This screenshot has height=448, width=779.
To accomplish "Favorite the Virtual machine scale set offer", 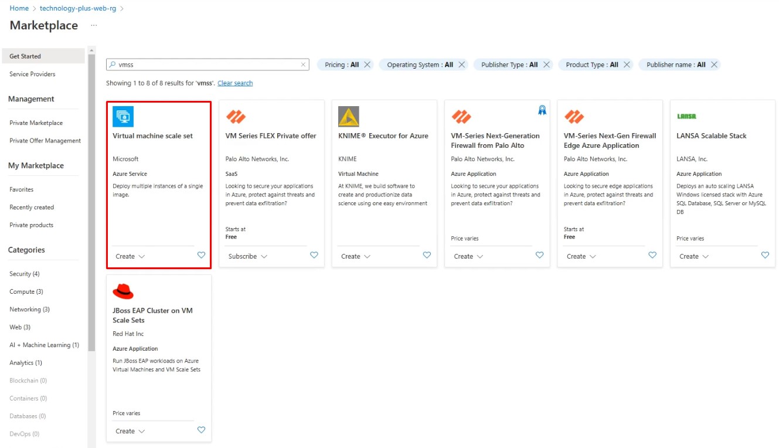I will (201, 255).
